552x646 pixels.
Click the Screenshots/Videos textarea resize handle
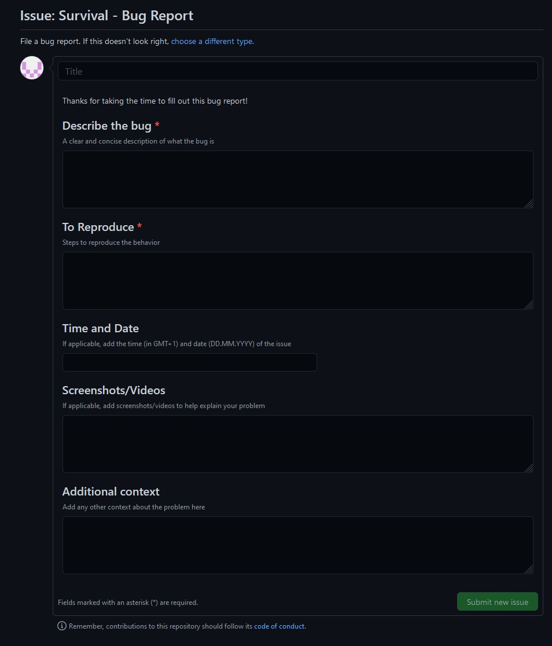click(x=528, y=468)
